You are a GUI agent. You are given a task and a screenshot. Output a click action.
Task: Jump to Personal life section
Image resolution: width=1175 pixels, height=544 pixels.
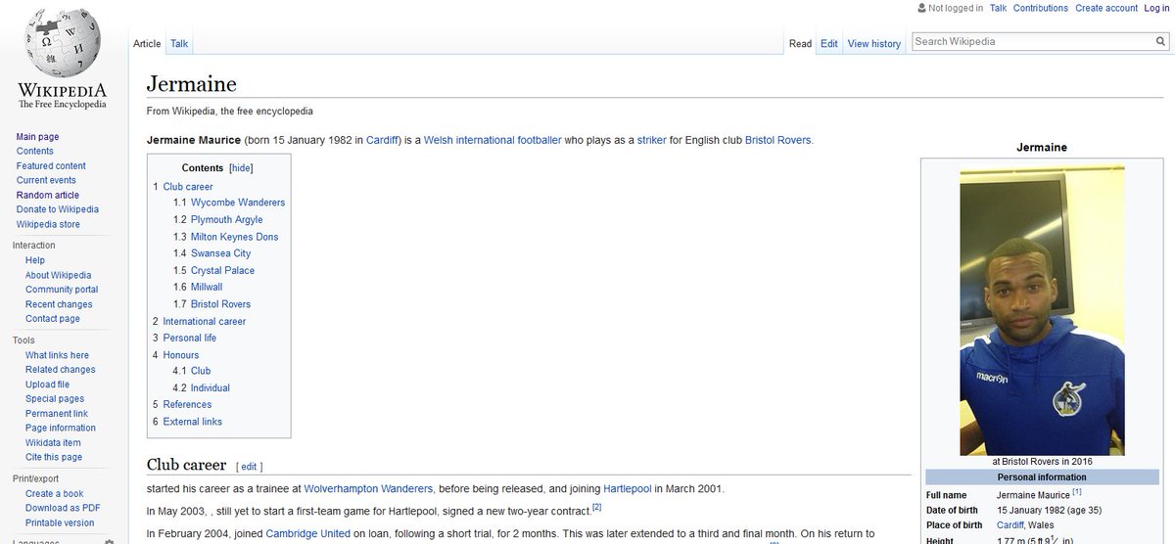pyautogui.click(x=190, y=338)
